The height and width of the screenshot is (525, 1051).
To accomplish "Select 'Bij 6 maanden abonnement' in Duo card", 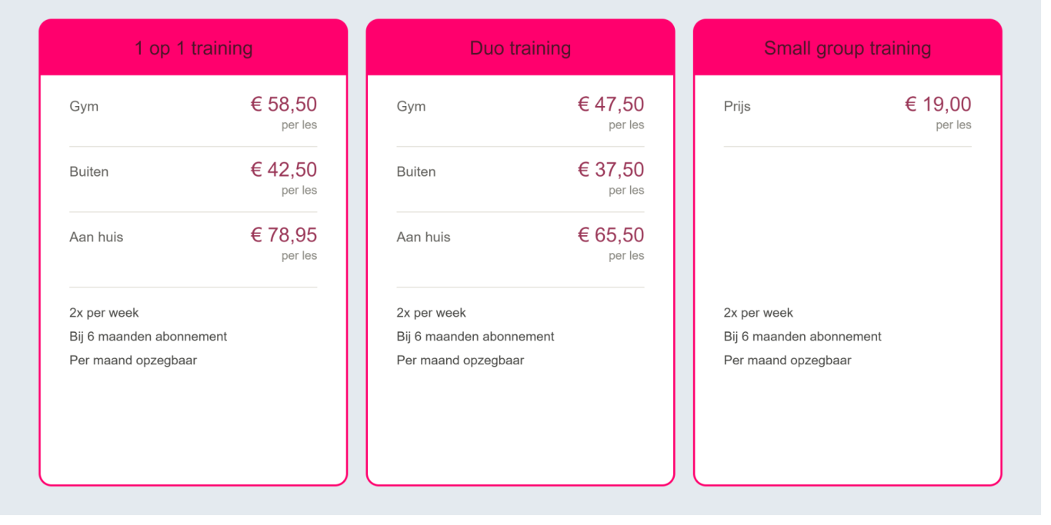I will tap(475, 337).
